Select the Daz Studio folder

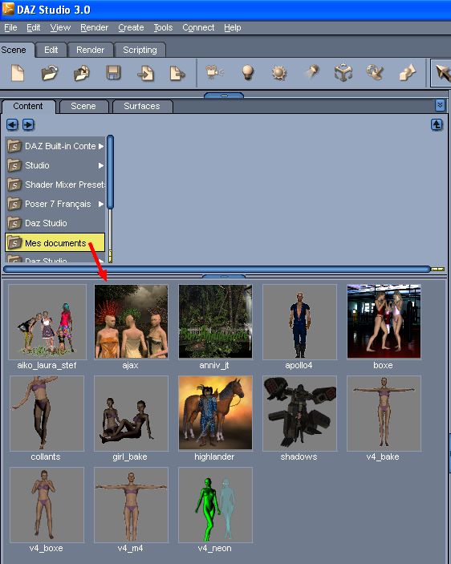pyautogui.click(x=55, y=223)
